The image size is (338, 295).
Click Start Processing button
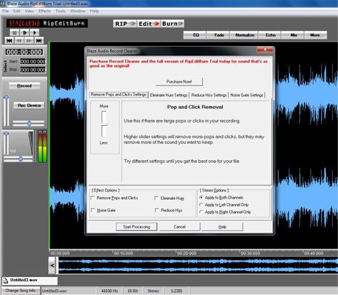pyautogui.click(x=137, y=227)
